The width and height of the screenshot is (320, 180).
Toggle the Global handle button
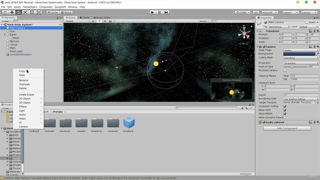point(66,12)
